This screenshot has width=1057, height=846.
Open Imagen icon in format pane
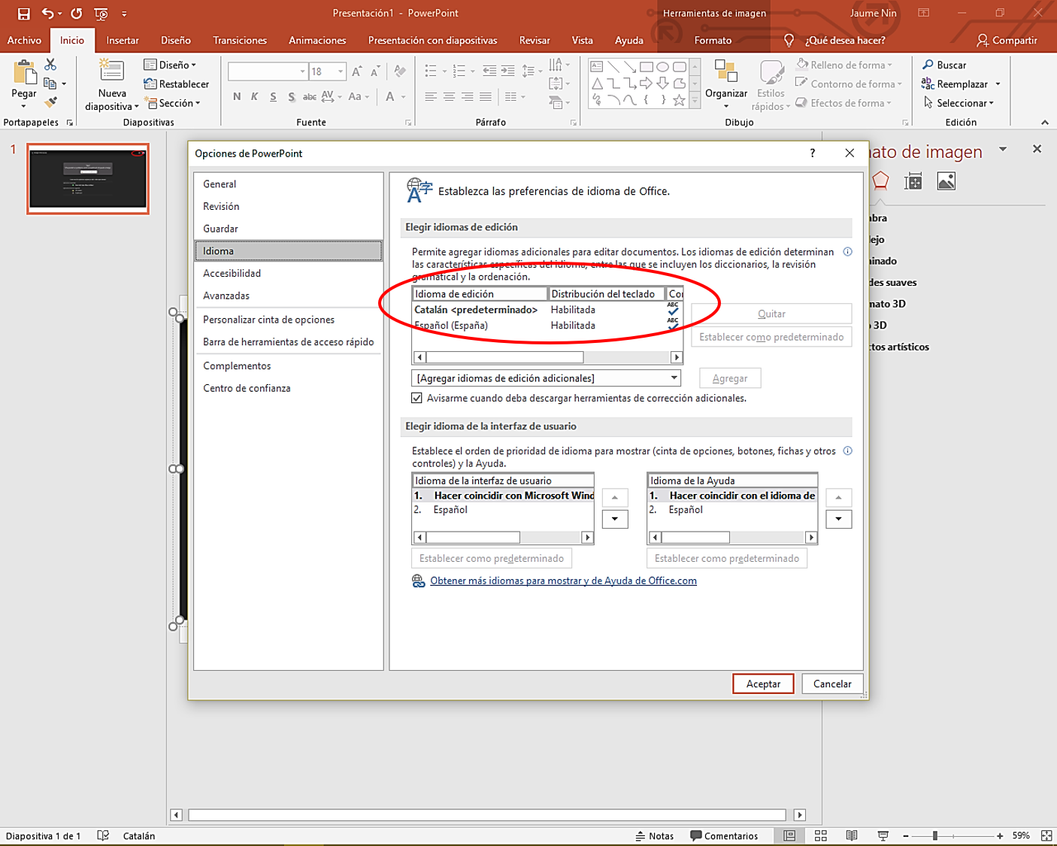click(x=946, y=180)
